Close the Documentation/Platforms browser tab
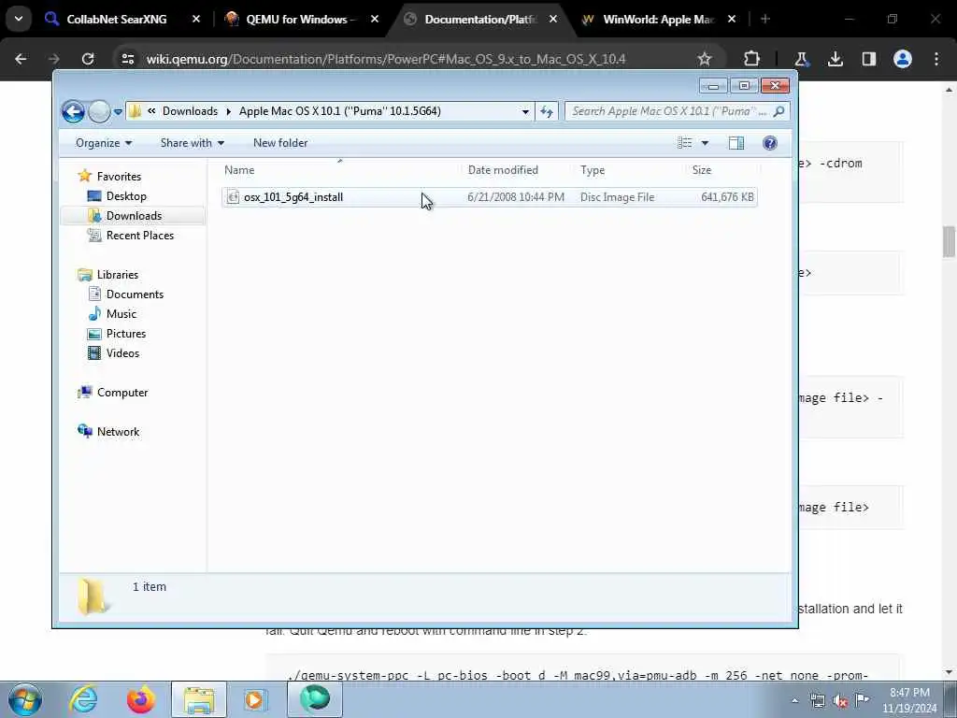Image resolution: width=957 pixels, height=718 pixels. tap(553, 20)
